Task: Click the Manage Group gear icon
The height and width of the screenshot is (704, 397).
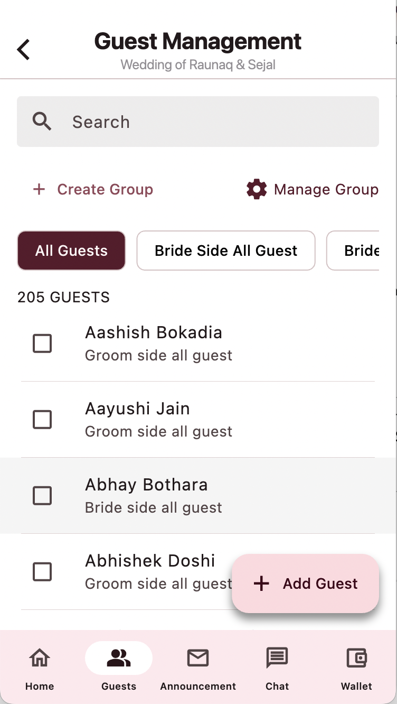Action: (x=257, y=189)
